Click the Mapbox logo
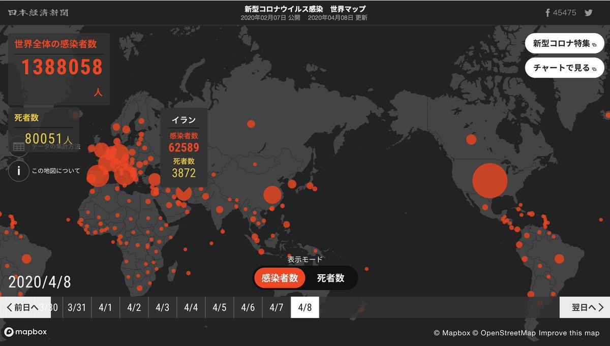This screenshot has width=610, height=346. pyautogui.click(x=25, y=332)
